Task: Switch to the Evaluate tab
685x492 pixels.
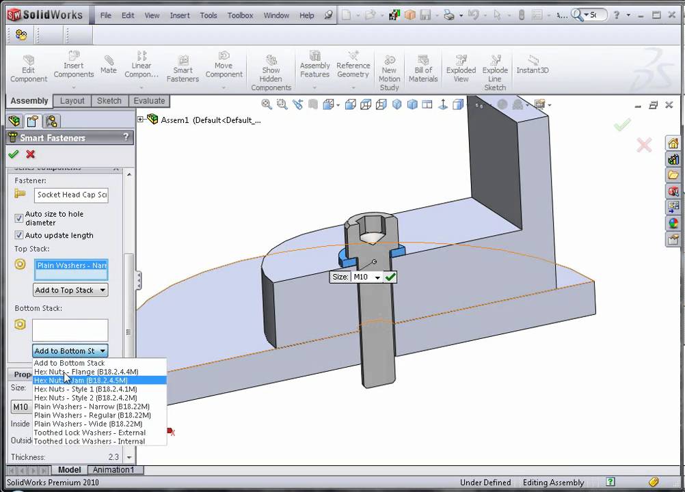Action: (149, 101)
